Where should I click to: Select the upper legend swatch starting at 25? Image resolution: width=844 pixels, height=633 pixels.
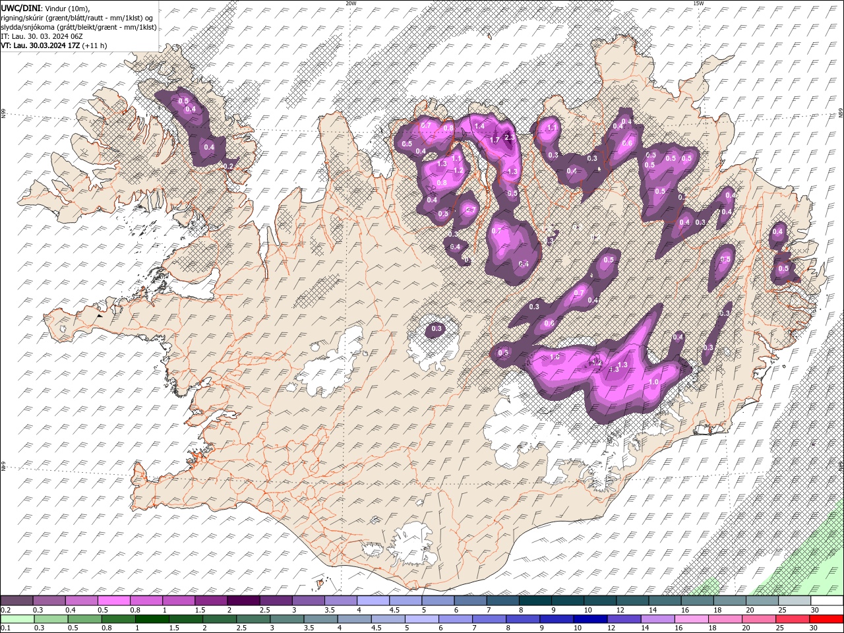[x=794, y=601]
